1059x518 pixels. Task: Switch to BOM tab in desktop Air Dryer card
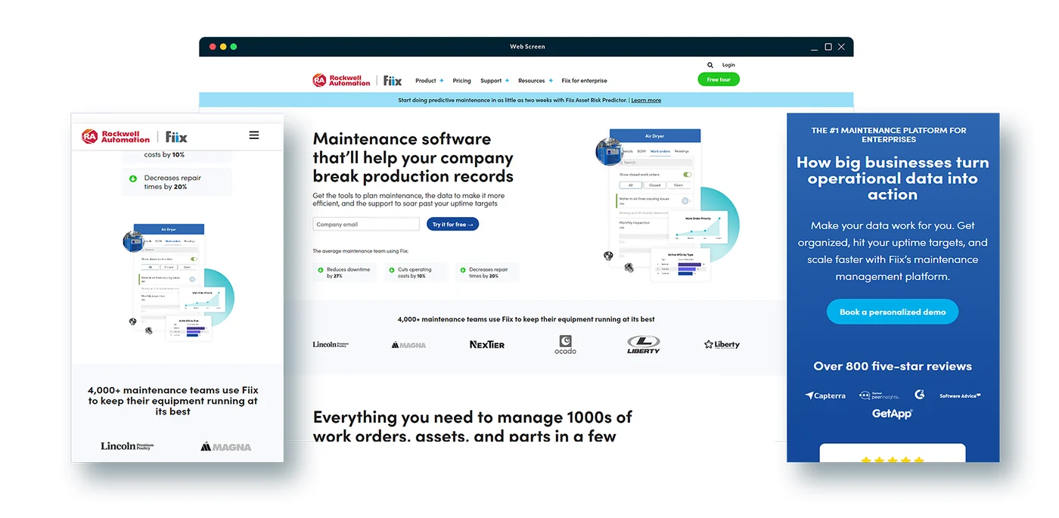641,151
